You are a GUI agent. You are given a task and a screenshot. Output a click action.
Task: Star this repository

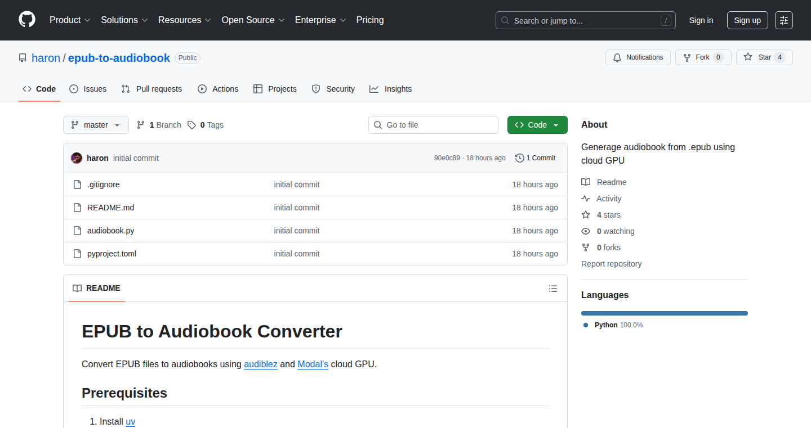pos(764,57)
